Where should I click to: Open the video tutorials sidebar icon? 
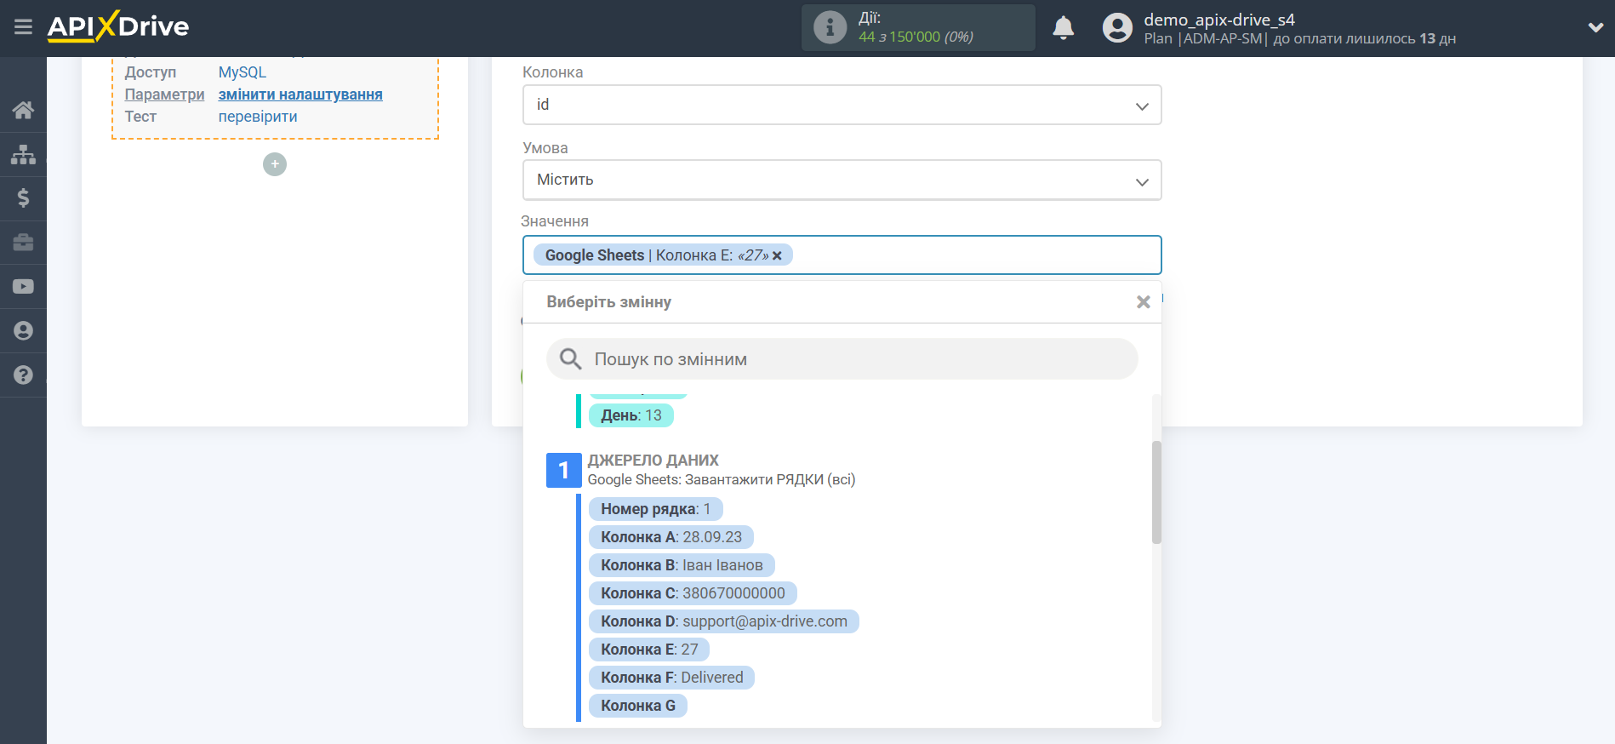pos(23,287)
